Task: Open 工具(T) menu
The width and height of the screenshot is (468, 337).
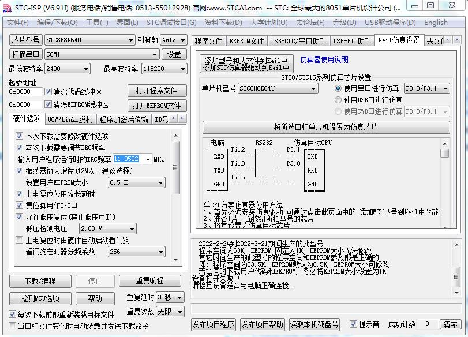Action: click(x=98, y=23)
